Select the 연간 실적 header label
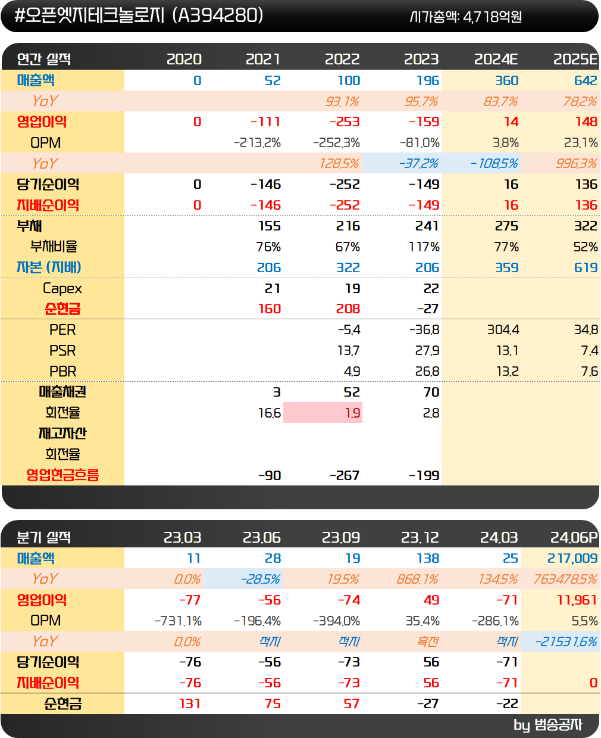Viewport: 601px width, 738px height. [x=44, y=59]
